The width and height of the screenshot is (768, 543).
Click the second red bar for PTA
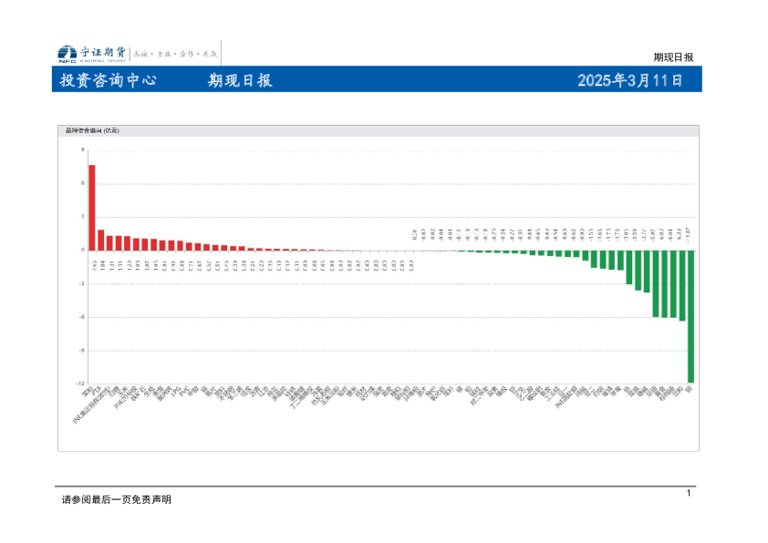coord(101,240)
